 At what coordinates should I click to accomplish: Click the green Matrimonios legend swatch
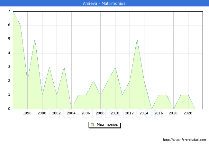click(x=92, y=125)
